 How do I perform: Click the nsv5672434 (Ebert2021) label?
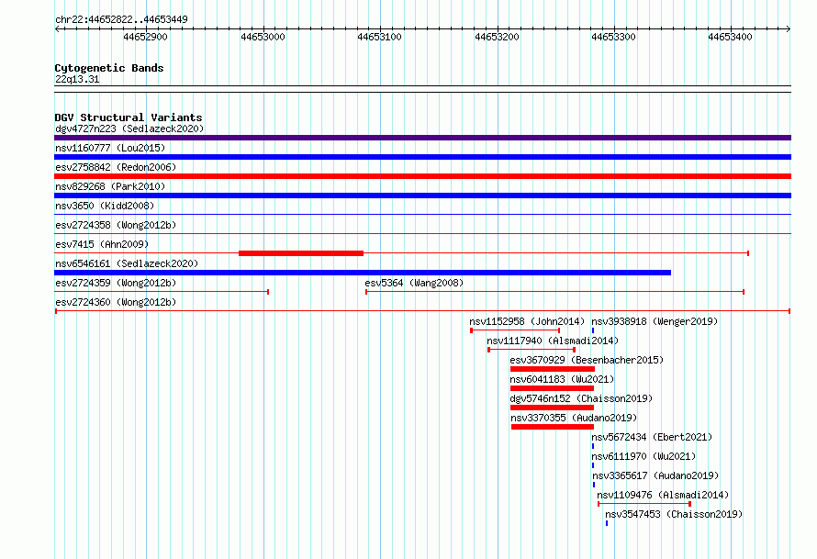(x=652, y=437)
